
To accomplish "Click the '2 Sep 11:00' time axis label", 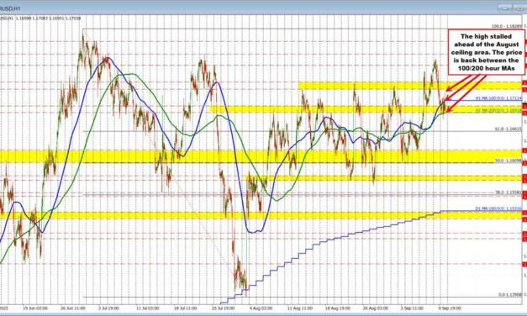I will coord(412,308).
